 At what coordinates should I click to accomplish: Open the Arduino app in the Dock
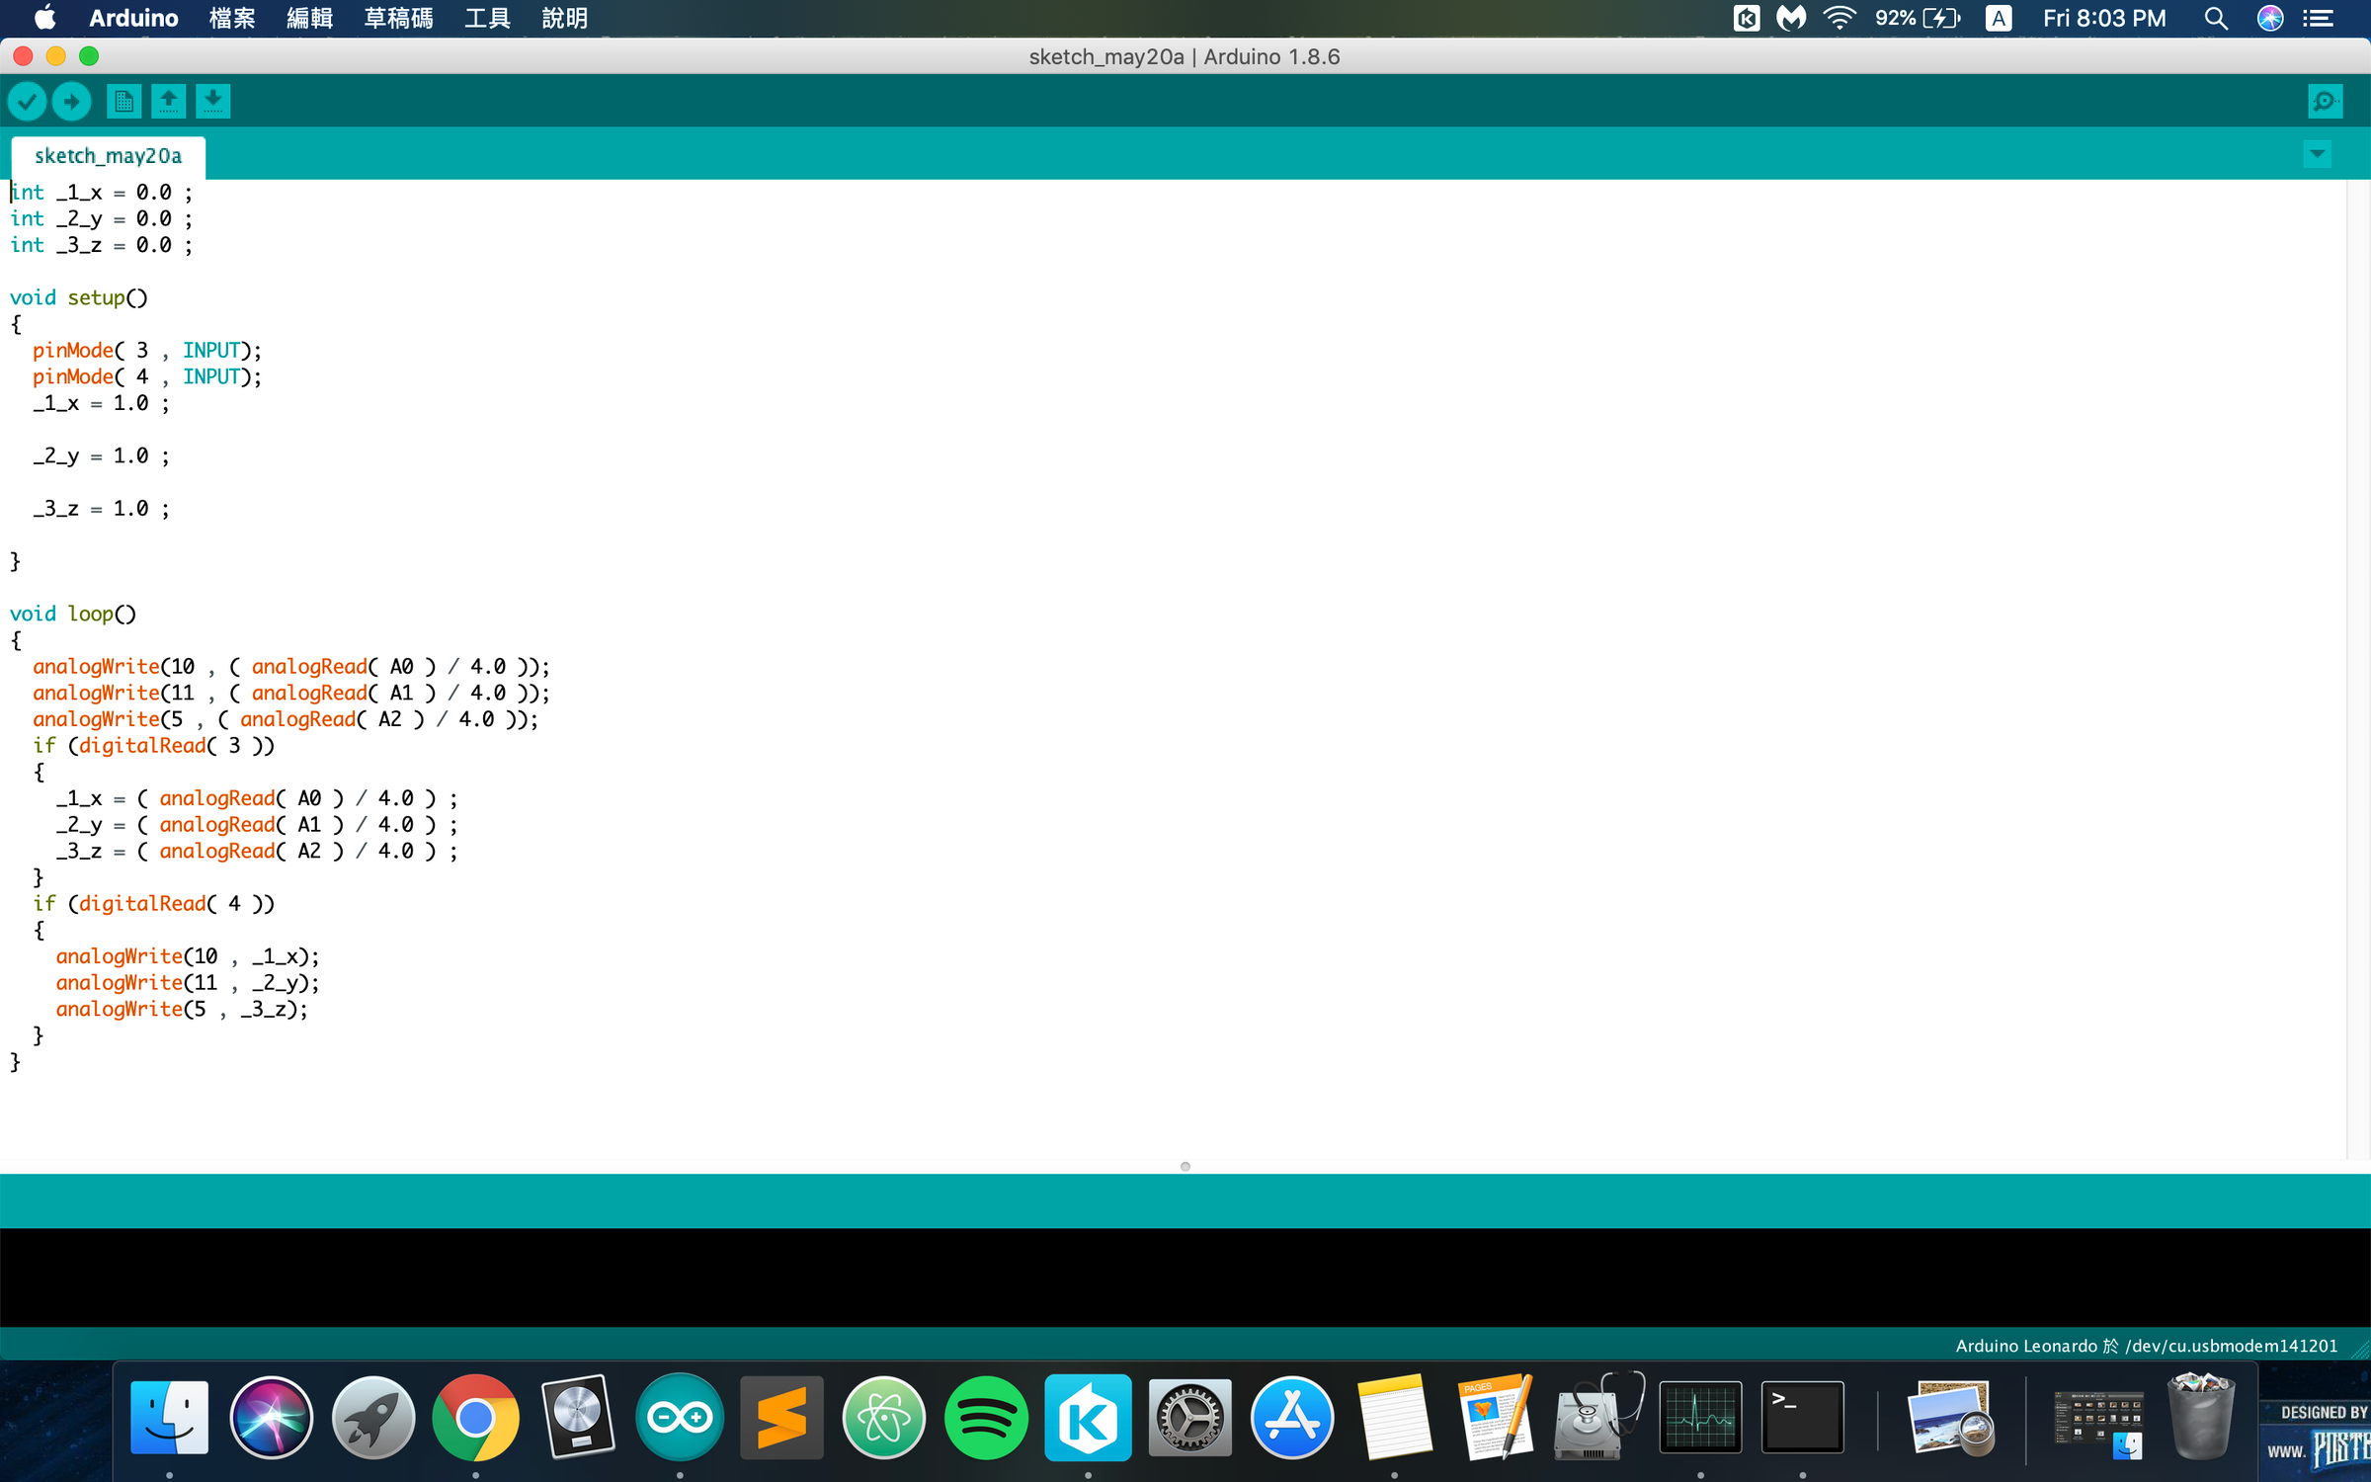(x=680, y=1418)
